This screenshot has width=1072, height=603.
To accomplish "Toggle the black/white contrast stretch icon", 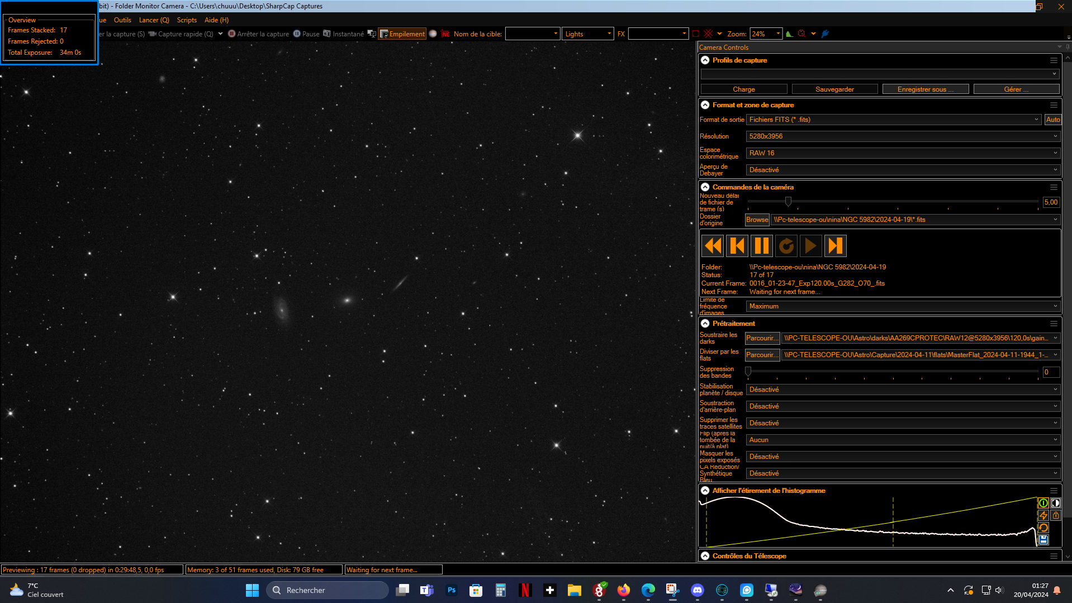I will (1055, 503).
